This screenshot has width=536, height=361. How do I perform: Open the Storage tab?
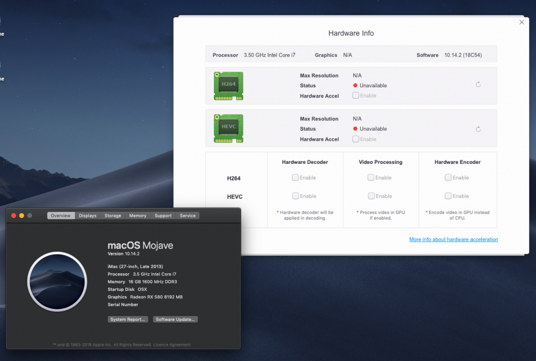pos(113,215)
